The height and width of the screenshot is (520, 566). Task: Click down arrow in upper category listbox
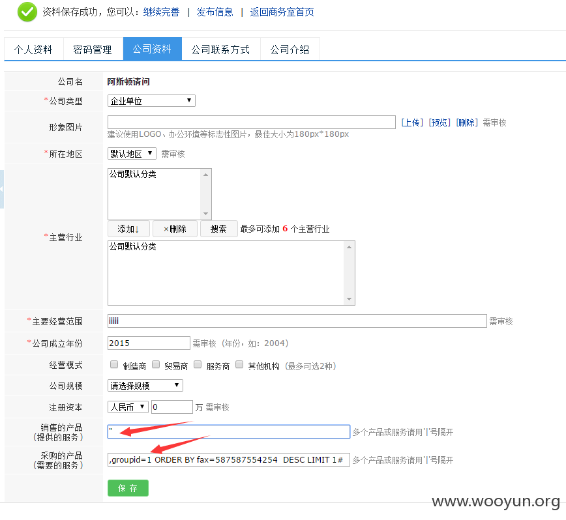pos(206,214)
